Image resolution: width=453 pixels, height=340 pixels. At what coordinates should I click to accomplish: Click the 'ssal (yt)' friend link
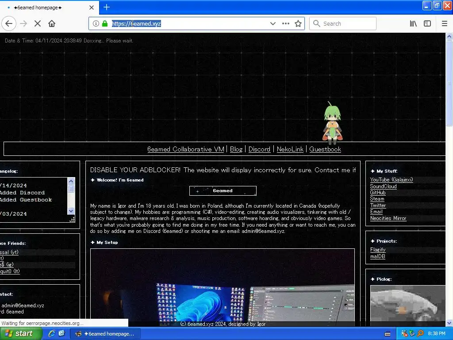pos(9,252)
